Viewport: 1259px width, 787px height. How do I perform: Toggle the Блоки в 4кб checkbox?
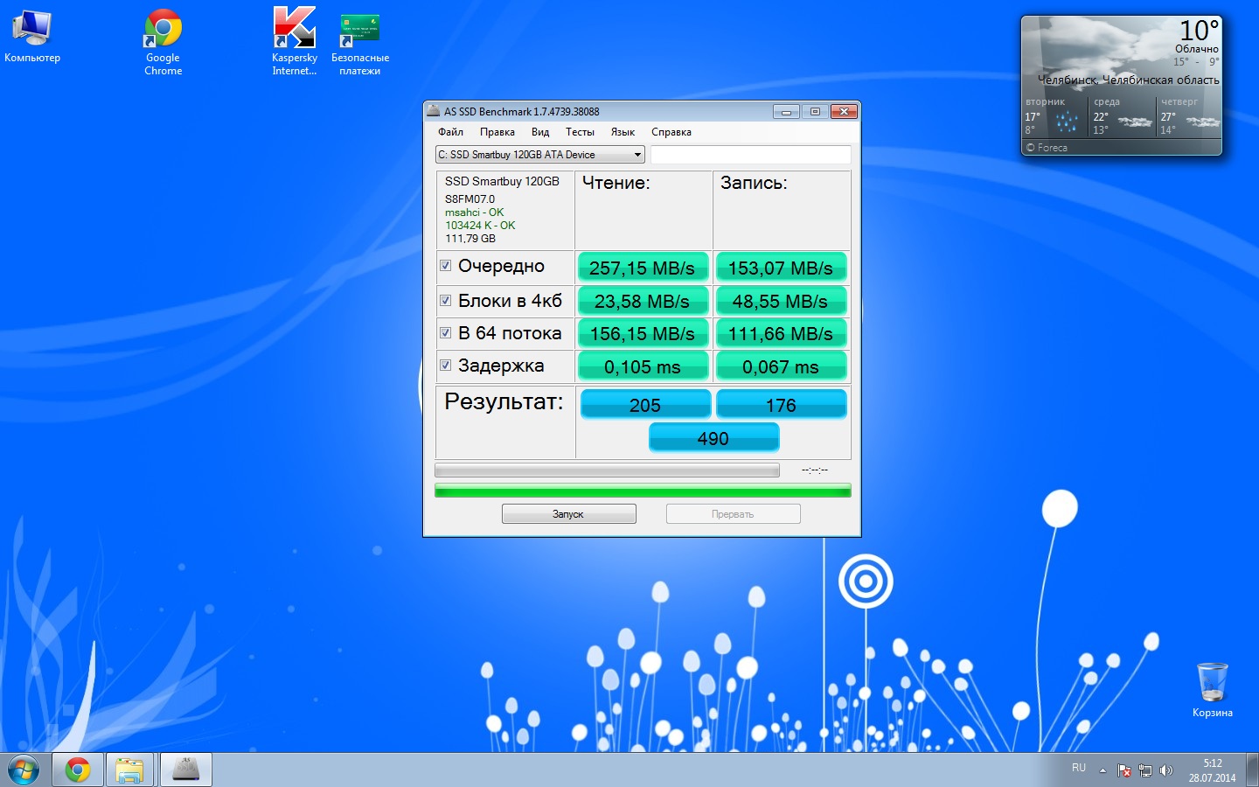(x=446, y=300)
